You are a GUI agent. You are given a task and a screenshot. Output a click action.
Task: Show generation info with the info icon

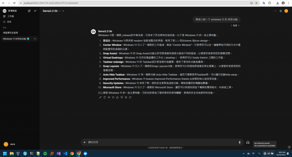pyautogui.click(x=113, y=97)
